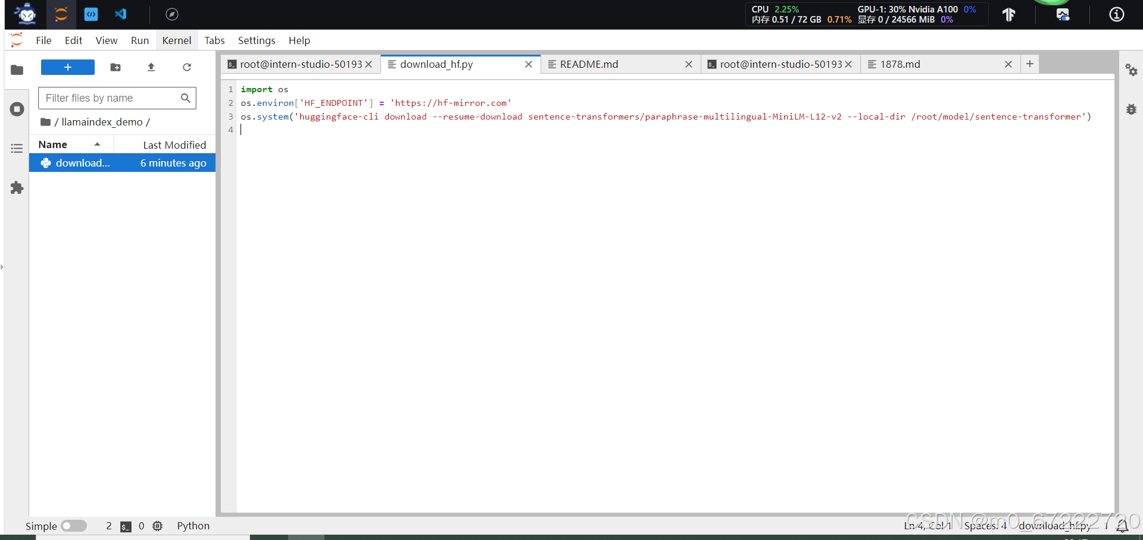Open the table of contents sidebar panel
The image size is (1143, 540).
[x=16, y=148]
